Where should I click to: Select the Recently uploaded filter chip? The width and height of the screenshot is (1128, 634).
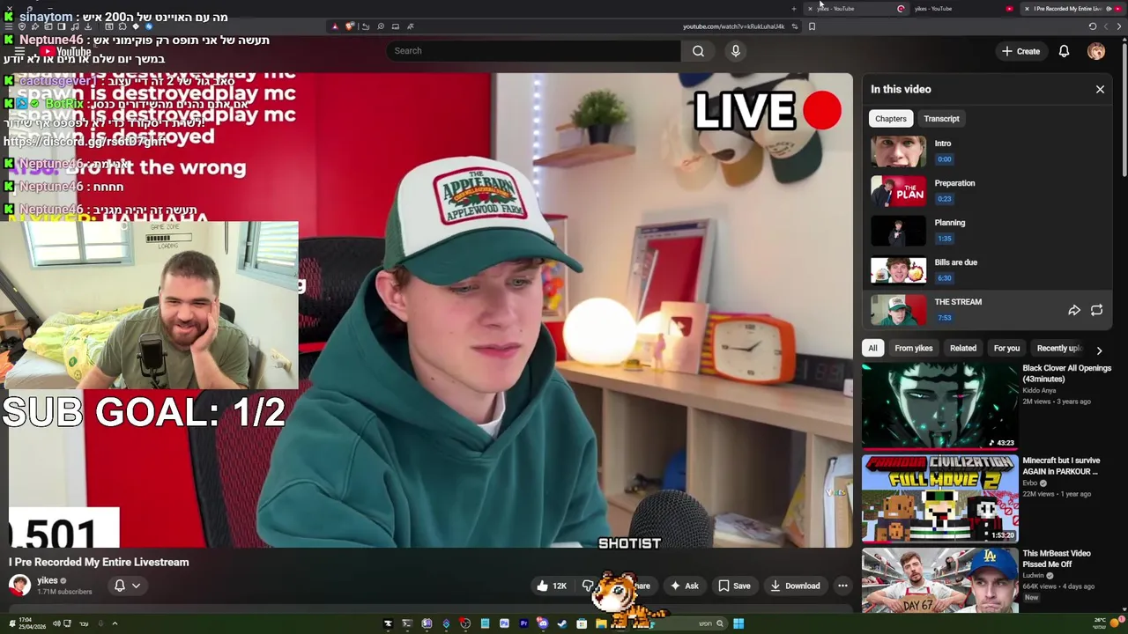click(x=1057, y=348)
